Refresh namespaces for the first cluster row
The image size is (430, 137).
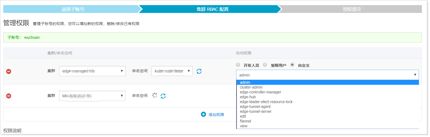pyautogui.click(x=199, y=71)
